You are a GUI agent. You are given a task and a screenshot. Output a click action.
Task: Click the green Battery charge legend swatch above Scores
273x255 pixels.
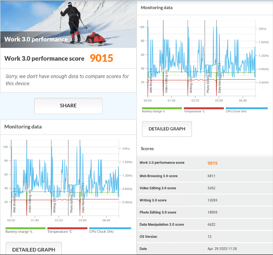pos(162,108)
